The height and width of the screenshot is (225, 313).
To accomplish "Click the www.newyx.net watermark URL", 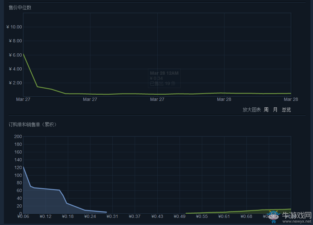I will pos(297,222).
